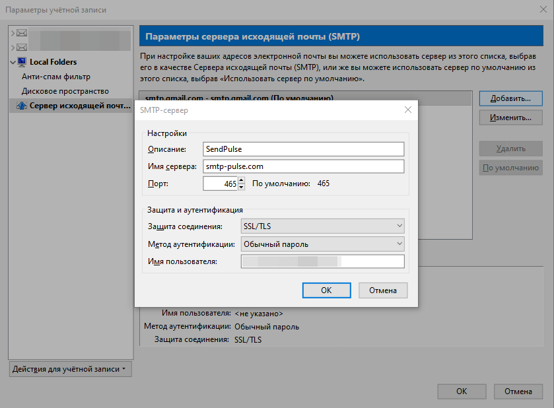
Task: Select Анти-спам фильтр in the sidebar
Action: tap(56, 77)
